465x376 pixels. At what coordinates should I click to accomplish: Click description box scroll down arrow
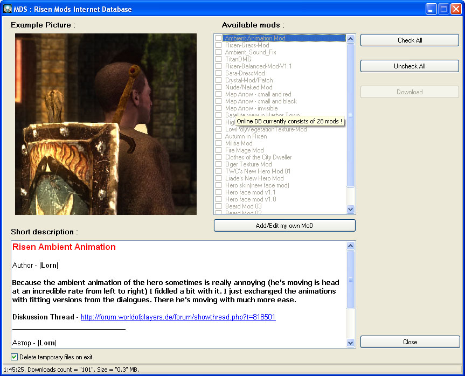click(x=351, y=343)
